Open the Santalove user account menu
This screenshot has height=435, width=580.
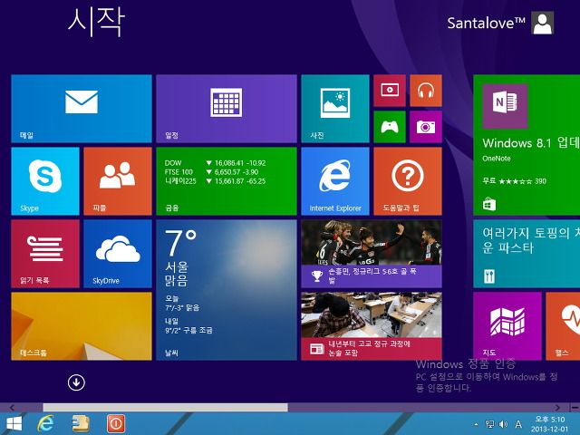coord(500,23)
